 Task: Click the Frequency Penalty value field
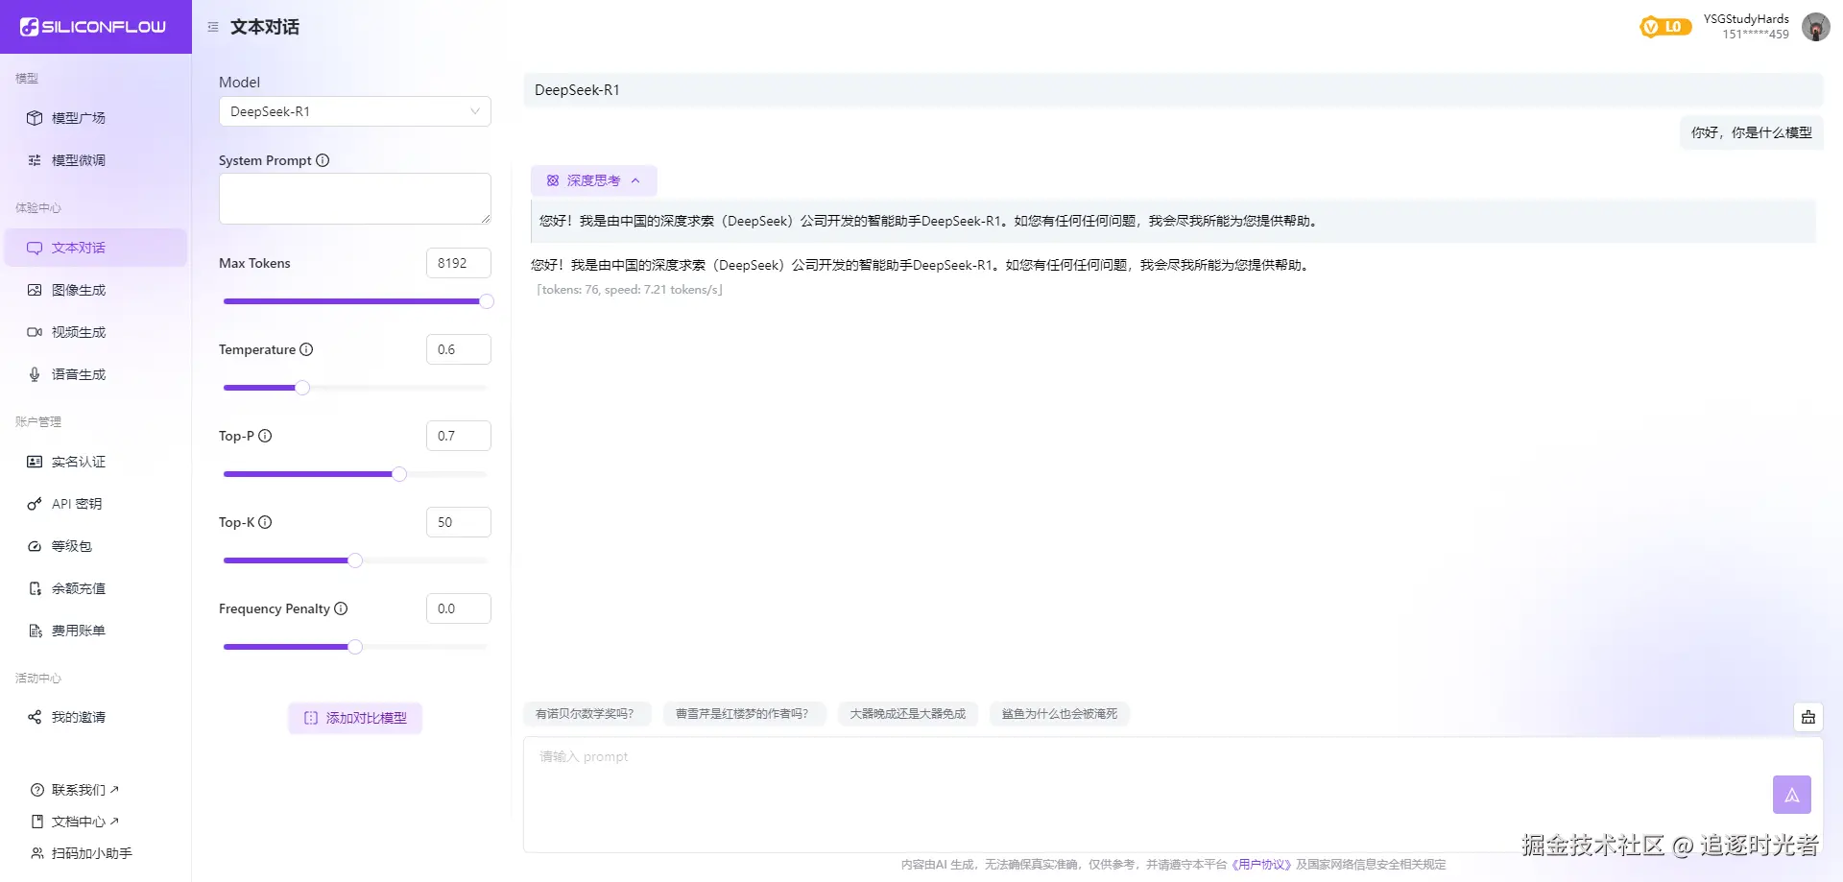(459, 608)
